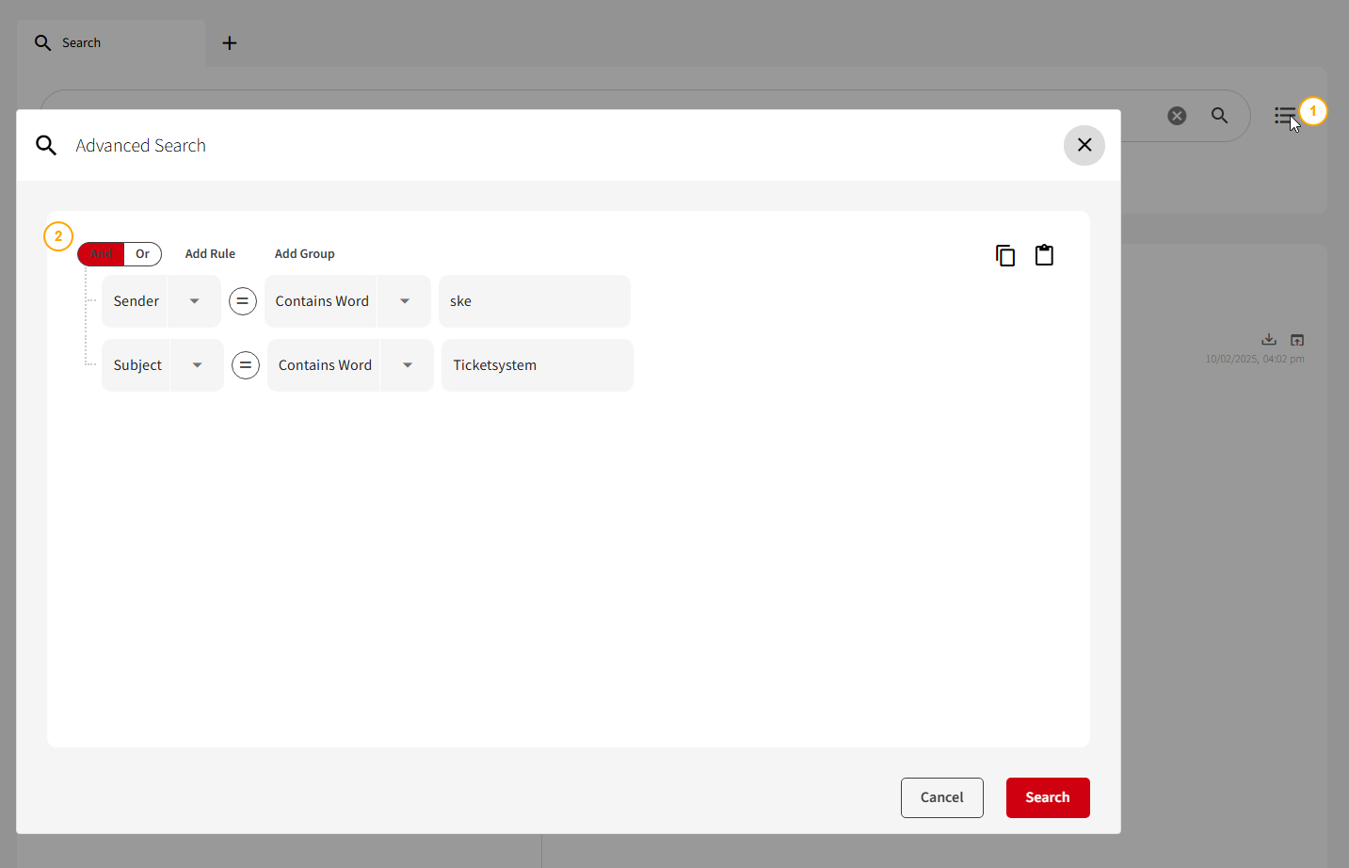Click the clear search X icon in search bar

[1177, 115]
